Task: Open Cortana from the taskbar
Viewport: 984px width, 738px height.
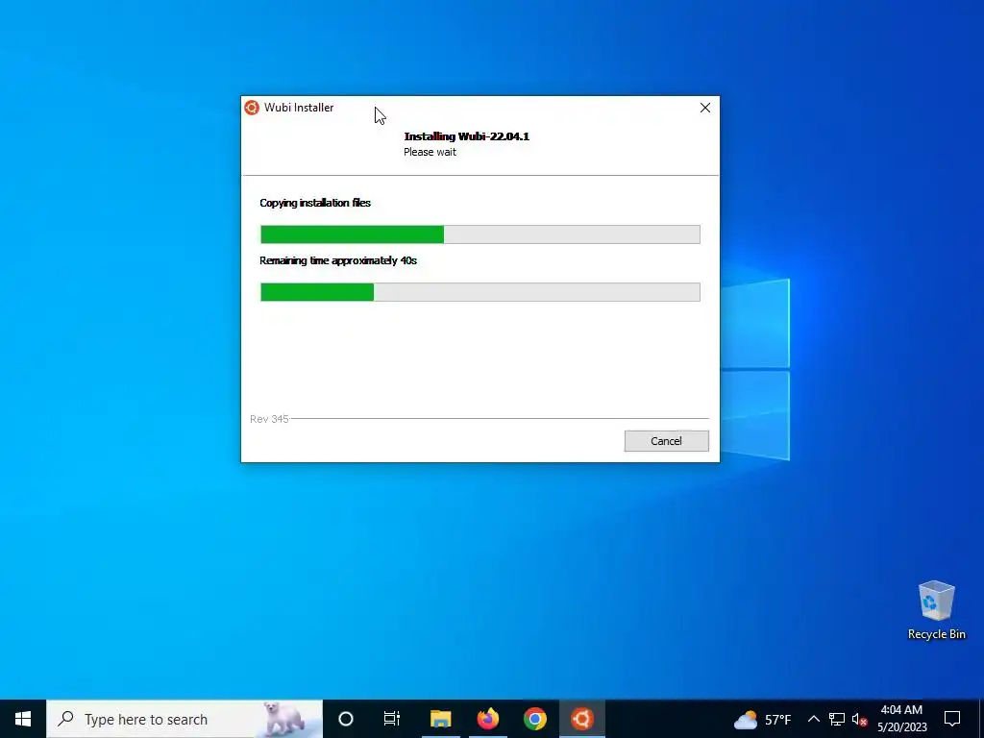Action: point(345,719)
